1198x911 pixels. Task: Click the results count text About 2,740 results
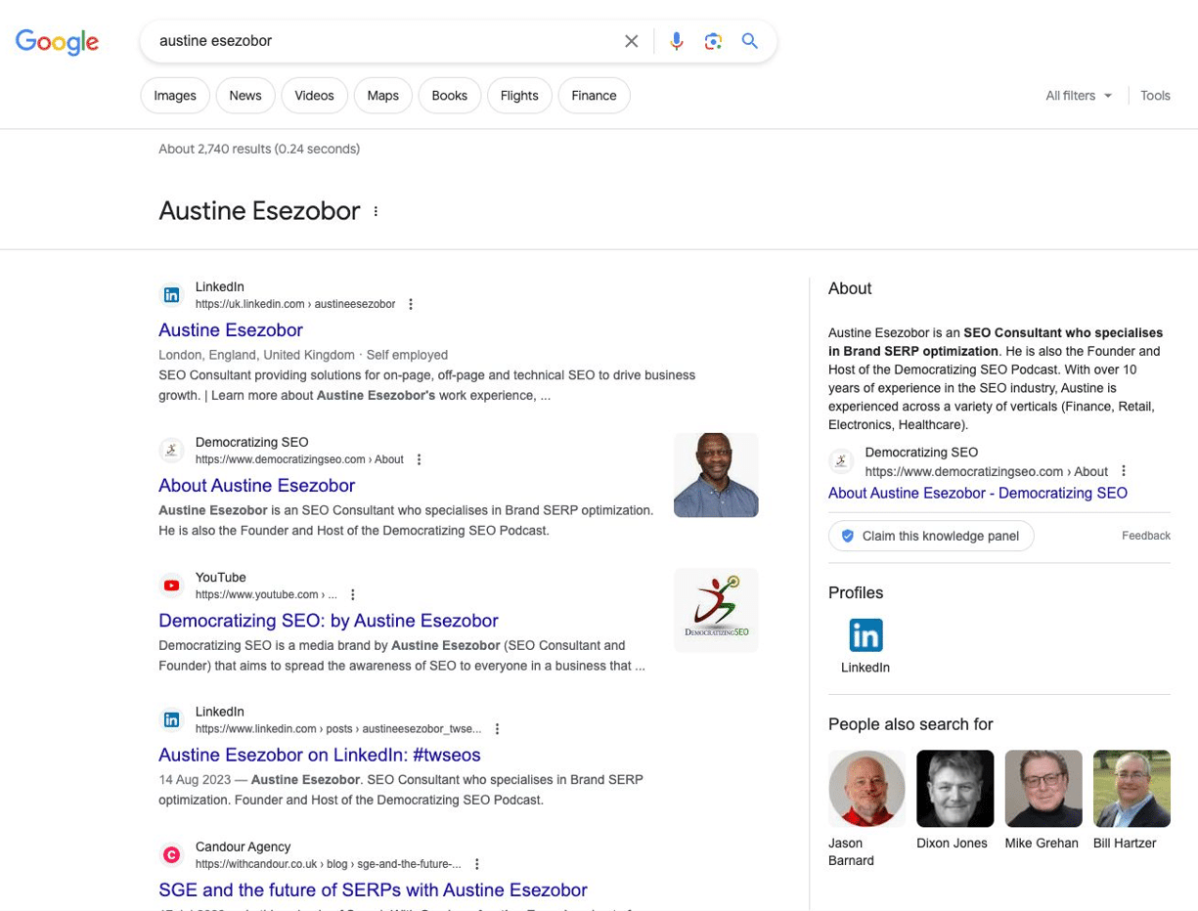[259, 149]
